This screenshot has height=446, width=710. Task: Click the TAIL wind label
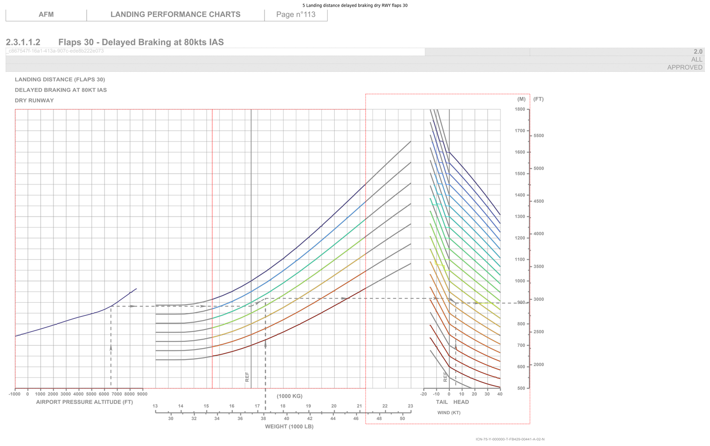(442, 402)
